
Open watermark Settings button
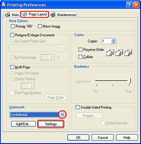[51, 124]
